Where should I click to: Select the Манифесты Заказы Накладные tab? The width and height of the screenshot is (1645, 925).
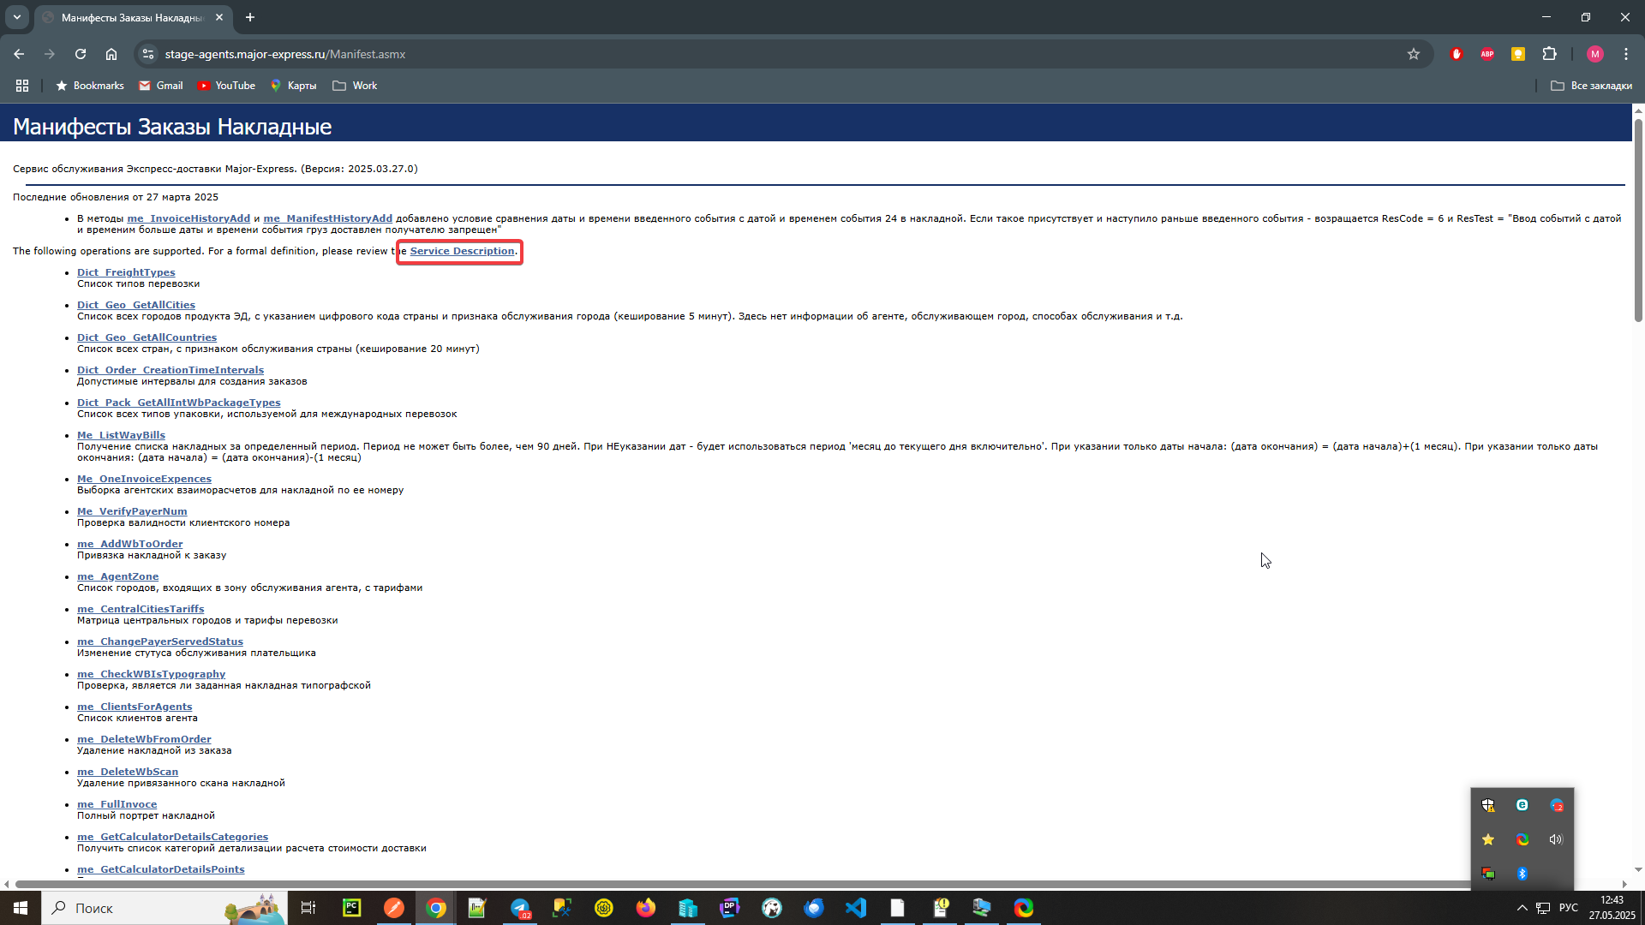[133, 17]
